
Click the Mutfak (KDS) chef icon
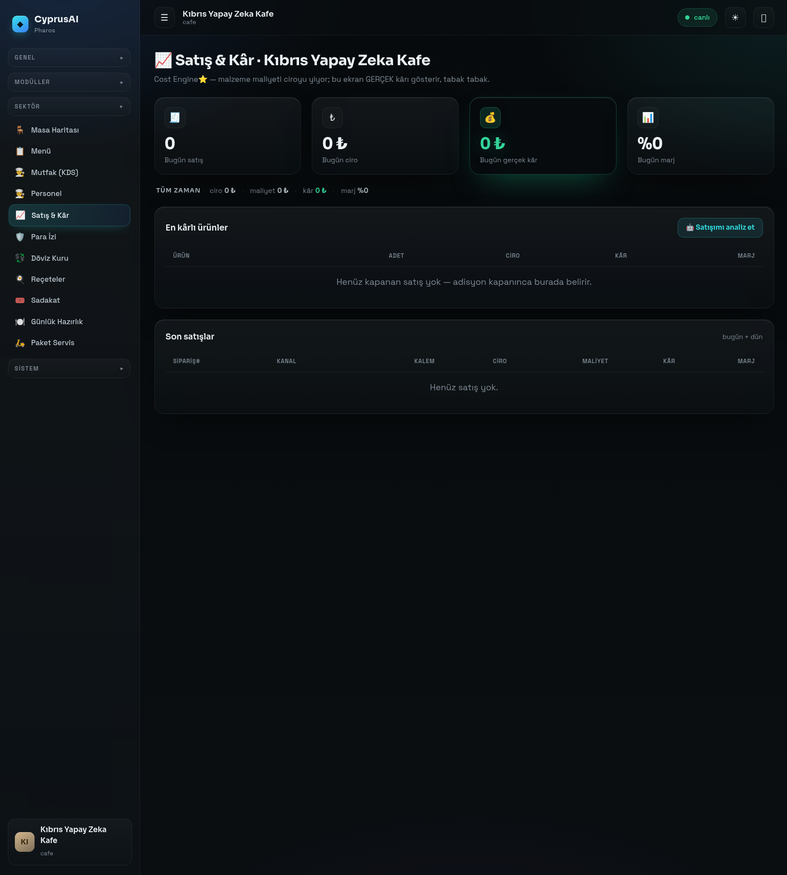coord(20,172)
